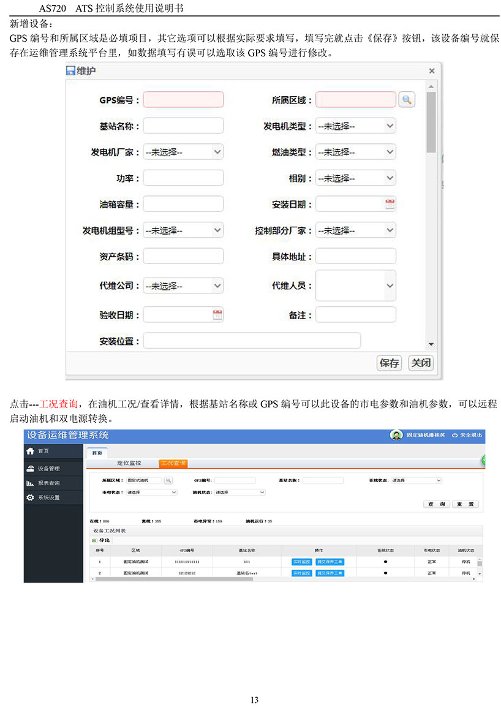501x707 pixels.
Task: Open the 在线状态 filter dropdown
Action: 416,480
